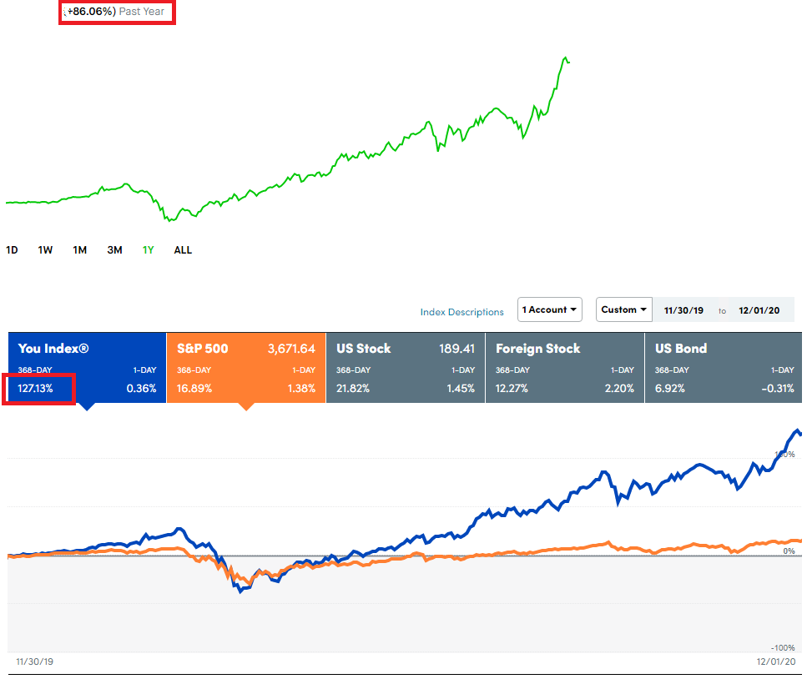Enable the US Bond comparison tile
Image resolution: width=812 pixels, height=684 pixels.
click(724, 368)
